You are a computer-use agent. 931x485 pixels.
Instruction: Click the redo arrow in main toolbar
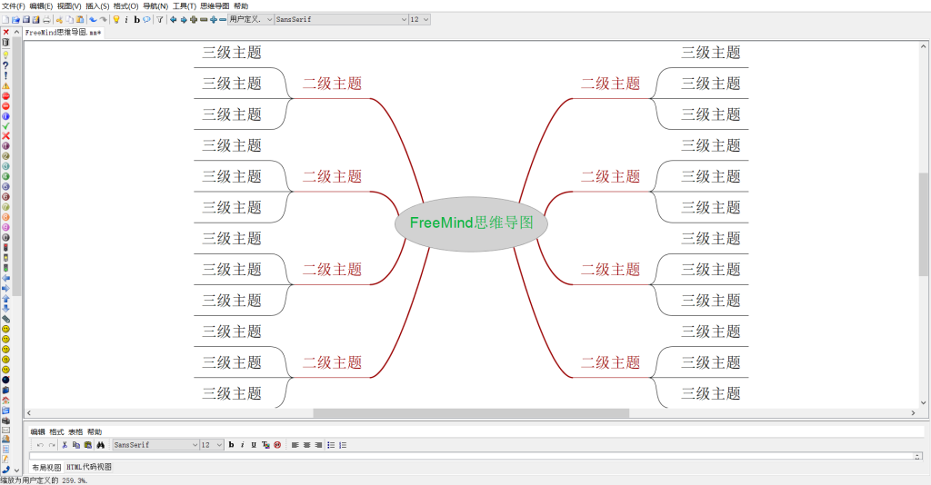104,20
